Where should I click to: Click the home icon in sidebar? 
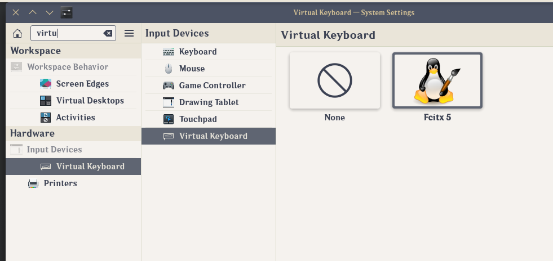click(x=17, y=33)
